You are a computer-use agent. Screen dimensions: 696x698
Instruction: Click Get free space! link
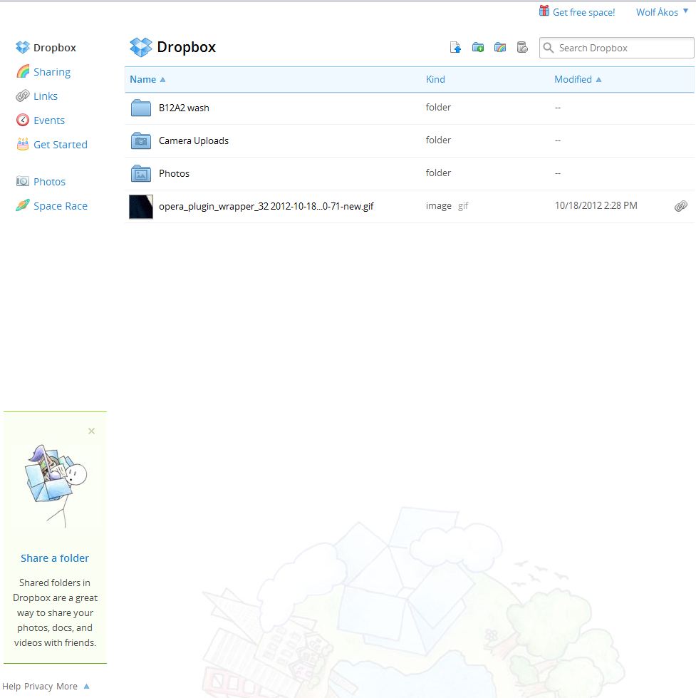(x=583, y=12)
